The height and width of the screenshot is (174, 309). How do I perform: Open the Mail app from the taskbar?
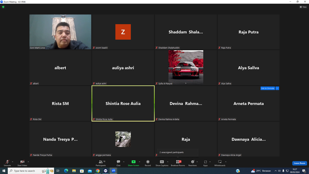click(90, 171)
